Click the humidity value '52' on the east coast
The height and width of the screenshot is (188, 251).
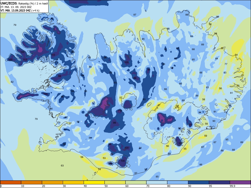tap(238, 85)
